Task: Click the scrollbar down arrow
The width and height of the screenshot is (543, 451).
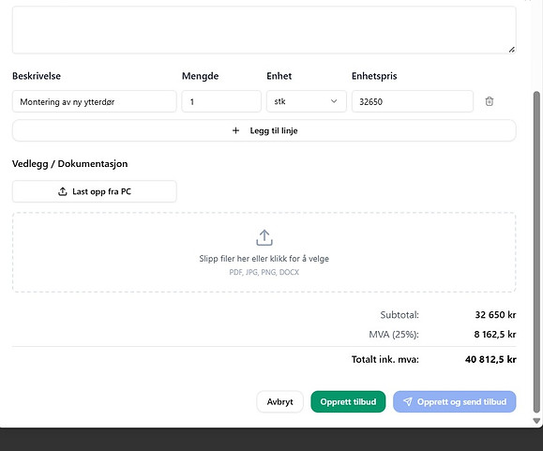Action: (536, 421)
